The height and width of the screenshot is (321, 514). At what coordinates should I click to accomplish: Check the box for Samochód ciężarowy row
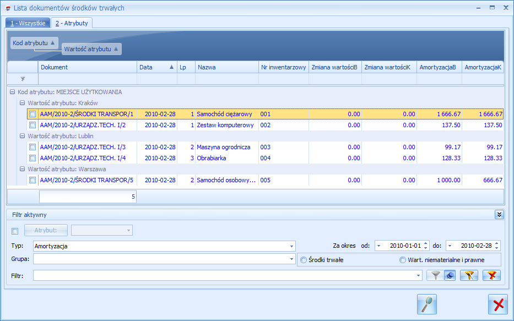pyautogui.click(x=33, y=114)
